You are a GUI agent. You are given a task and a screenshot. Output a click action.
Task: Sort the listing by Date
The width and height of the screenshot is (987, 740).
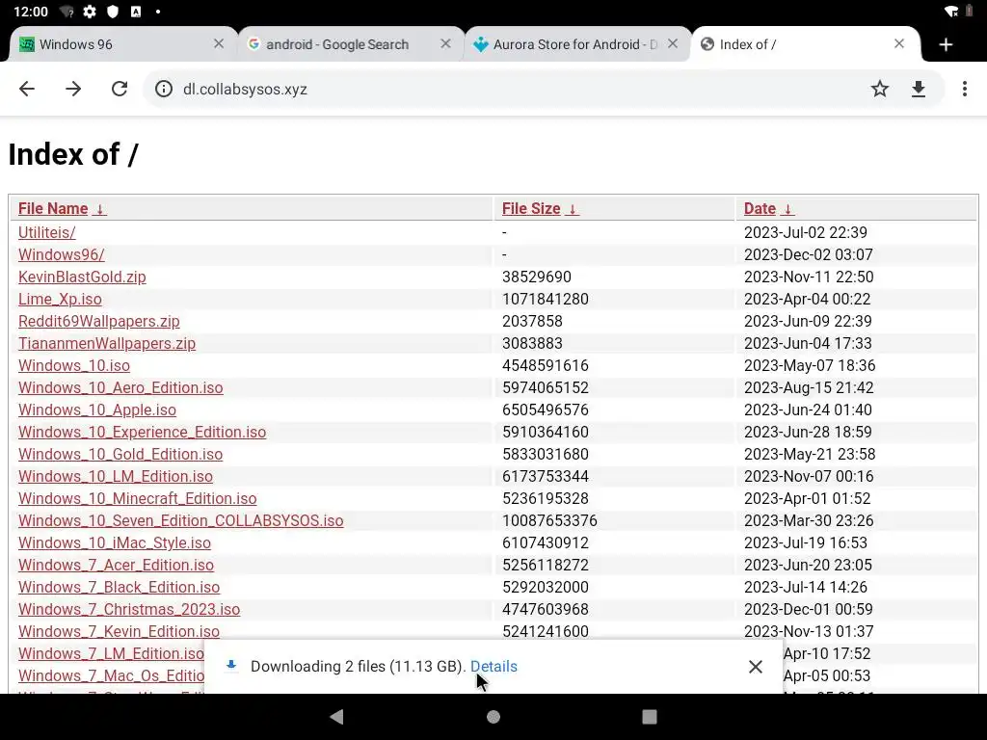(768, 208)
